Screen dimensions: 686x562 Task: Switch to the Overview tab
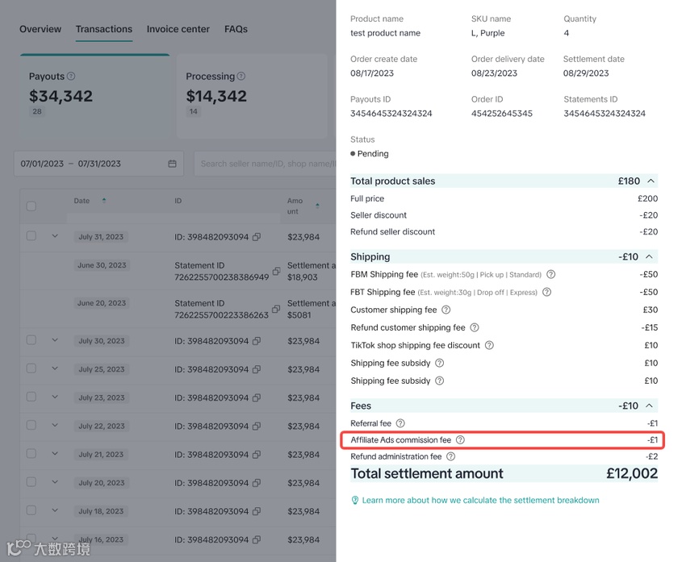[40, 29]
